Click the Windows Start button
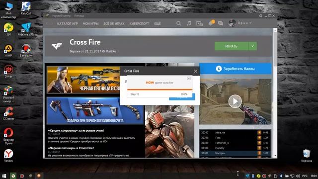The image size is (318, 179). pos(4,176)
